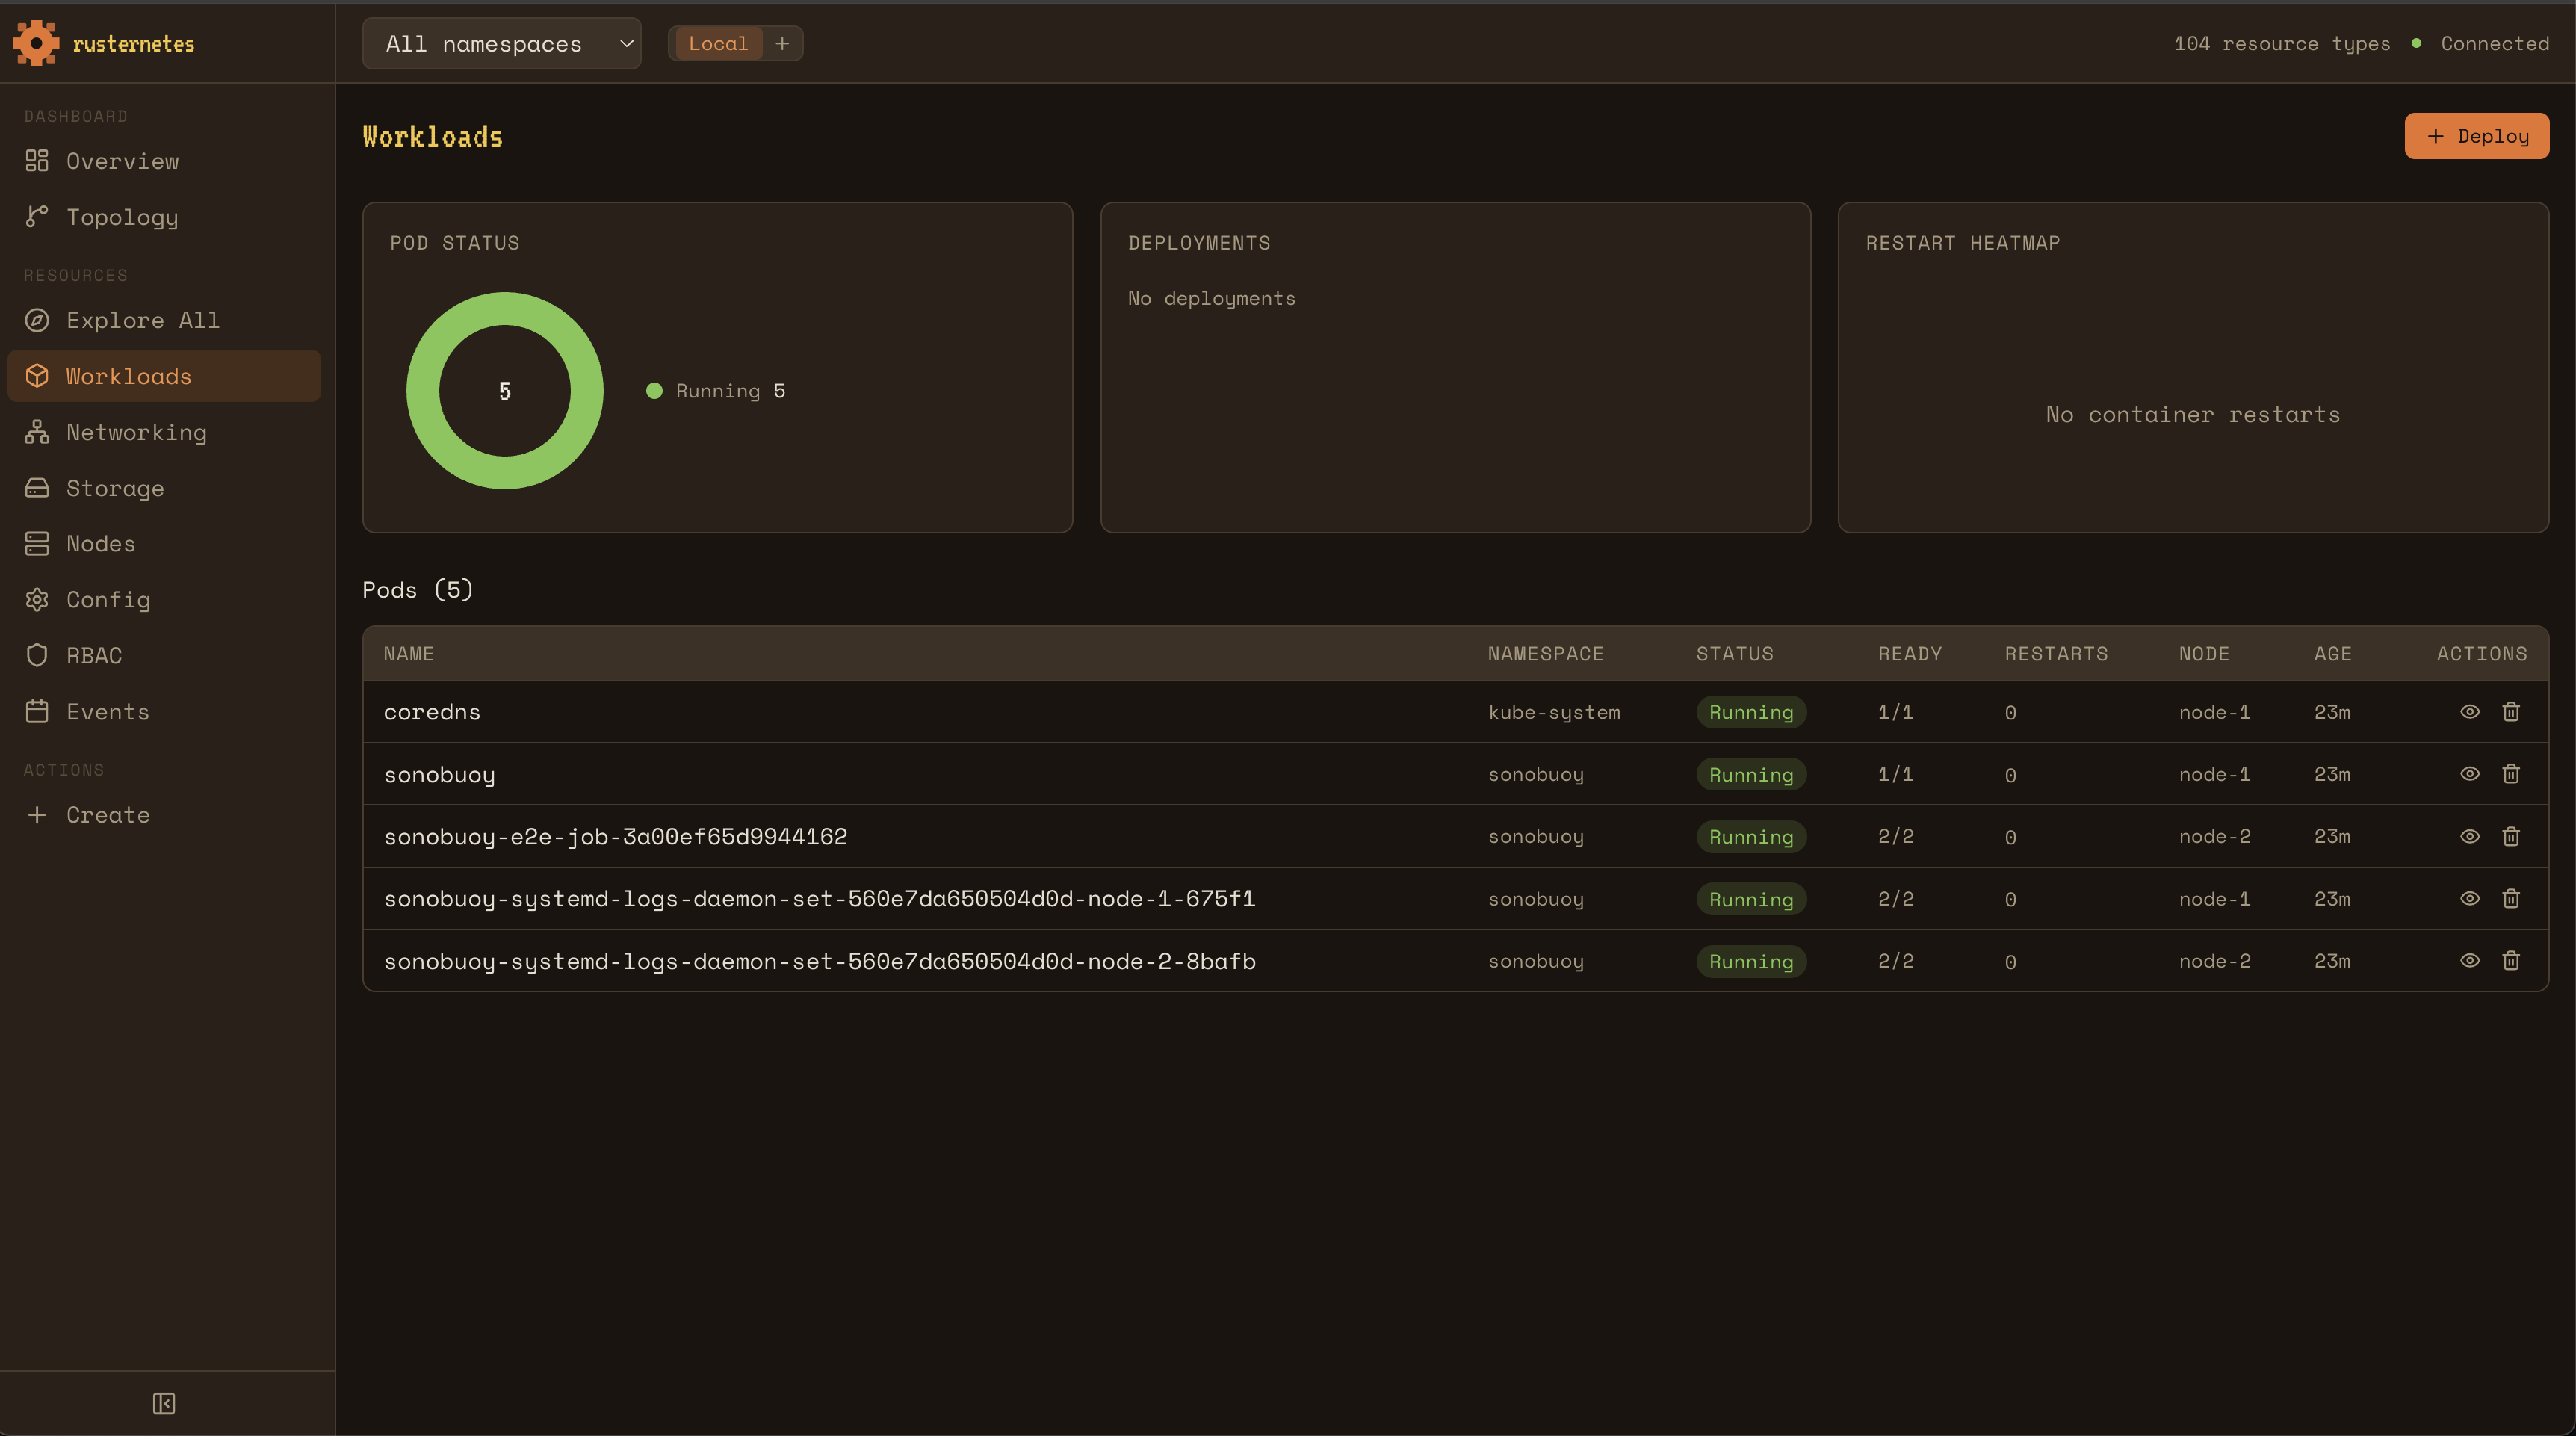Click the add cluster plus icon
2576x1436 pixels.
[782, 43]
